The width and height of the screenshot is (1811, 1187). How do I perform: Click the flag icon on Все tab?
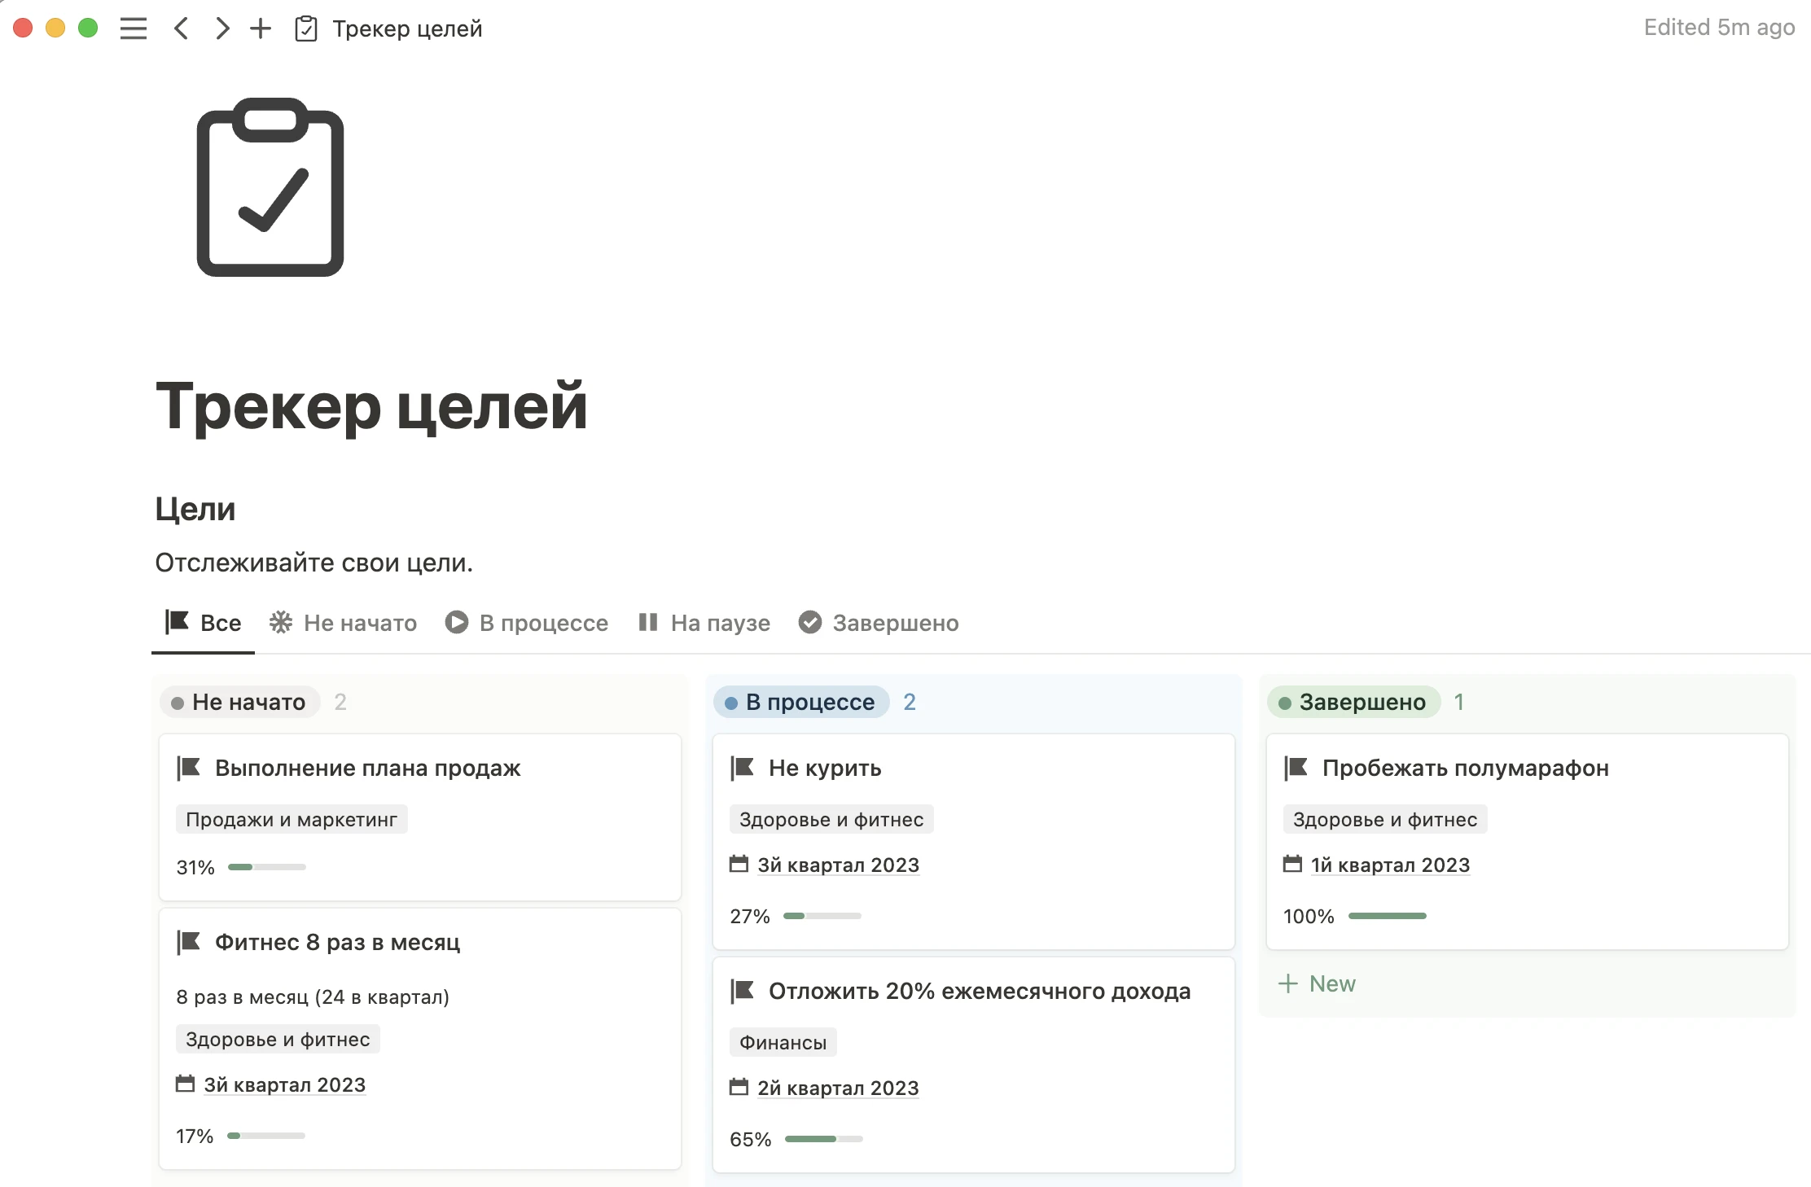click(x=177, y=622)
